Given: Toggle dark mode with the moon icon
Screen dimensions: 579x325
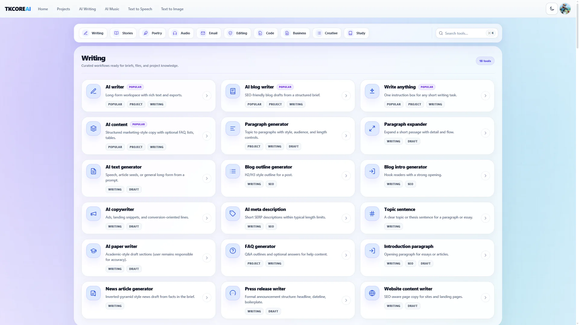Looking at the screenshot, I should 552,9.
